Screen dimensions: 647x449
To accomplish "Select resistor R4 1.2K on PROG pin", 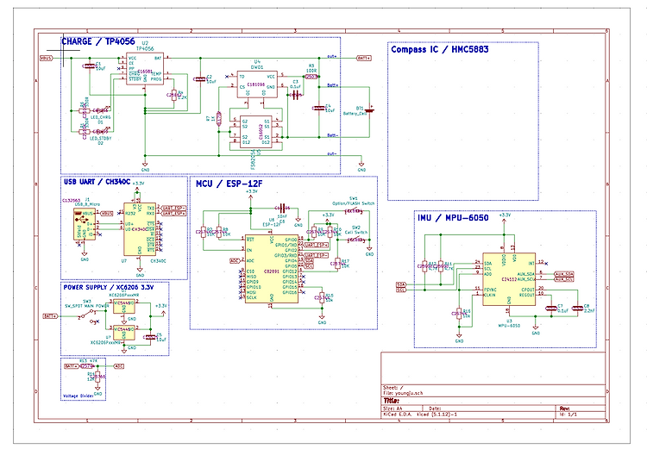I will [174, 95].
